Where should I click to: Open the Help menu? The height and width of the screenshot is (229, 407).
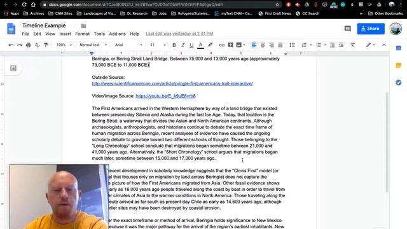click(134, 34)
